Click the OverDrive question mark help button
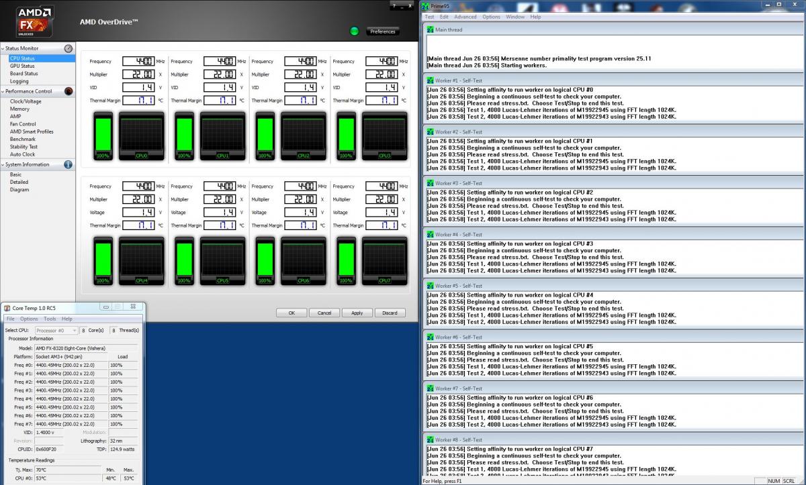The image size is (806, 485). pos(393,5)
